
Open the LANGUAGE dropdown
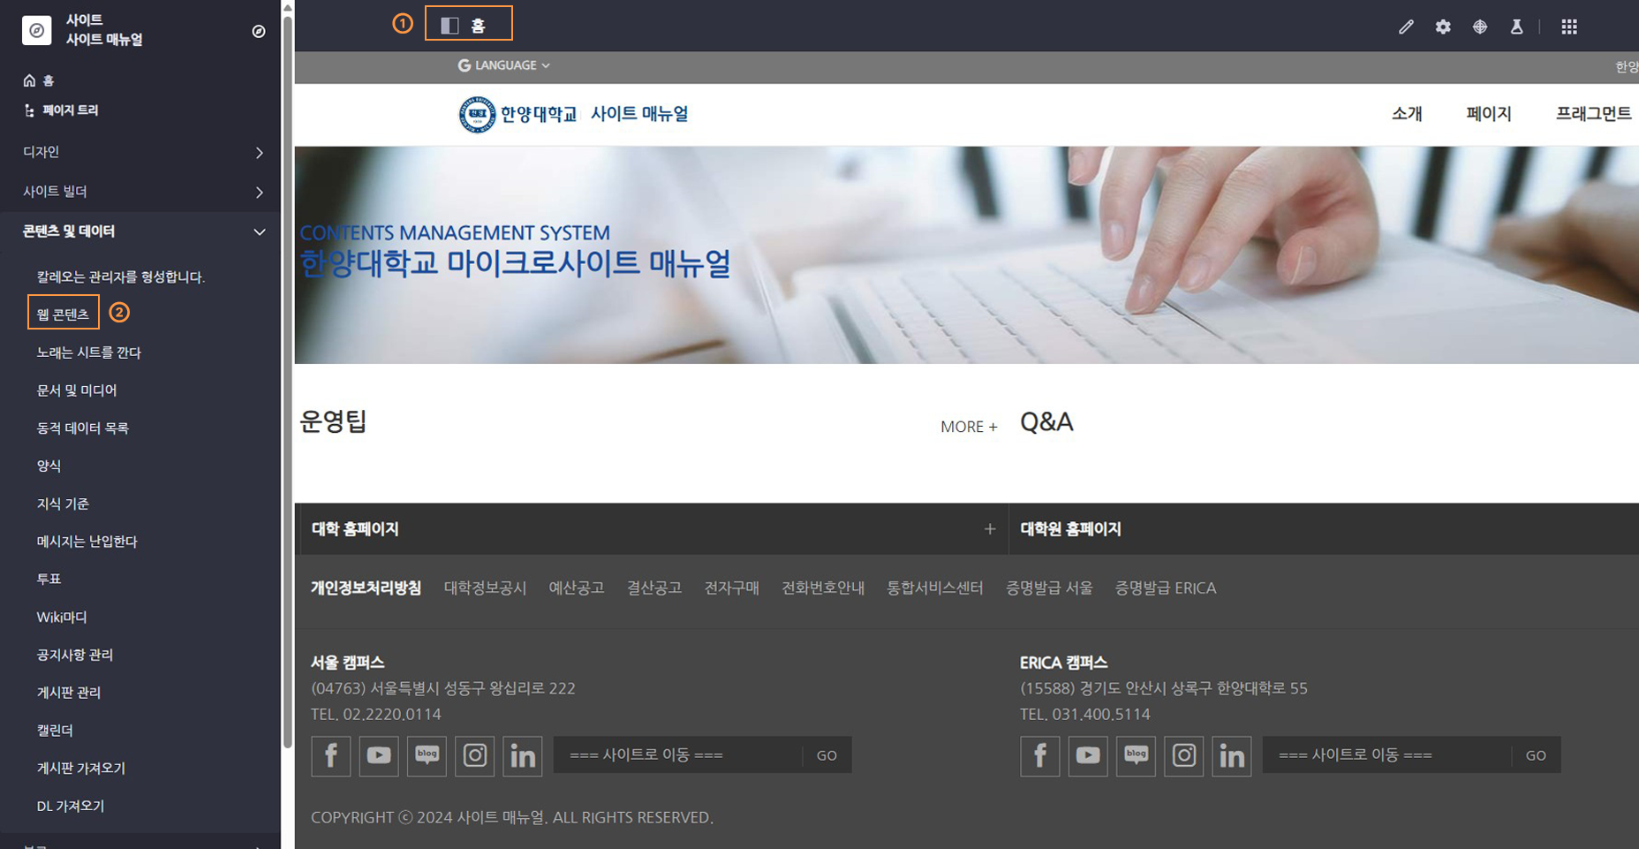[504, 65]
